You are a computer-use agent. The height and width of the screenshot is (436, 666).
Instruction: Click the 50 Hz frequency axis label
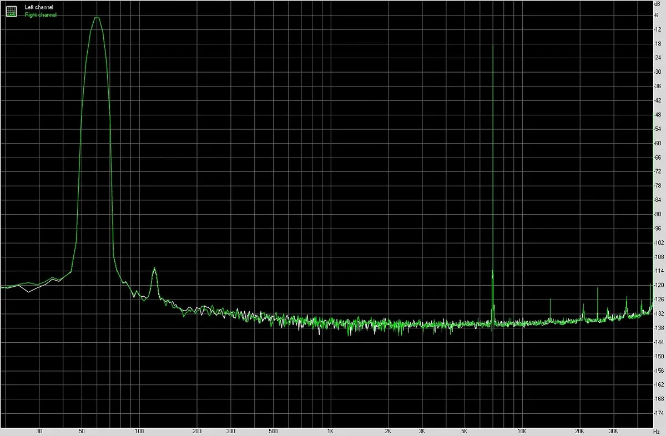coord(82,431)
